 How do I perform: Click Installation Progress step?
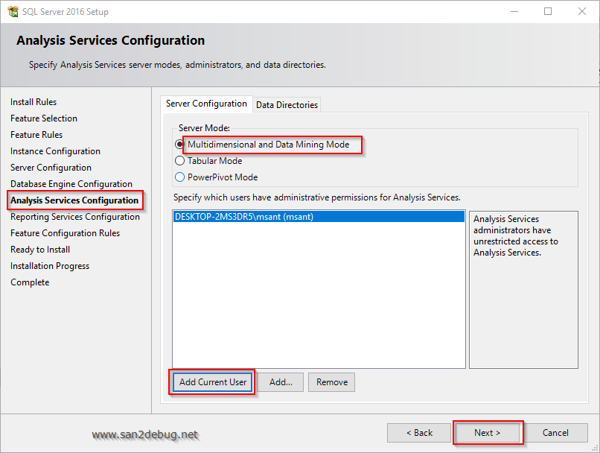click(x=50, y=266)
